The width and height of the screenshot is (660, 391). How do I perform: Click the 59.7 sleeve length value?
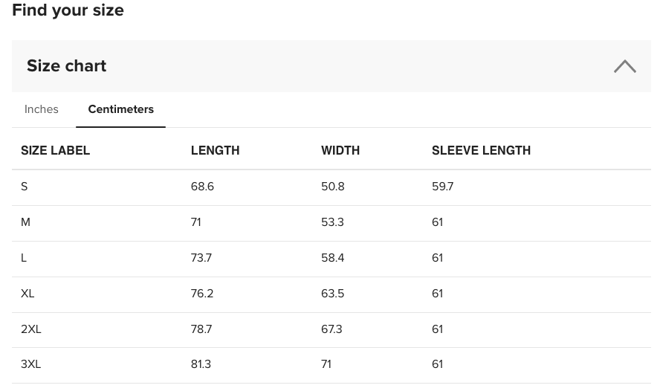[x=442, y=187]
